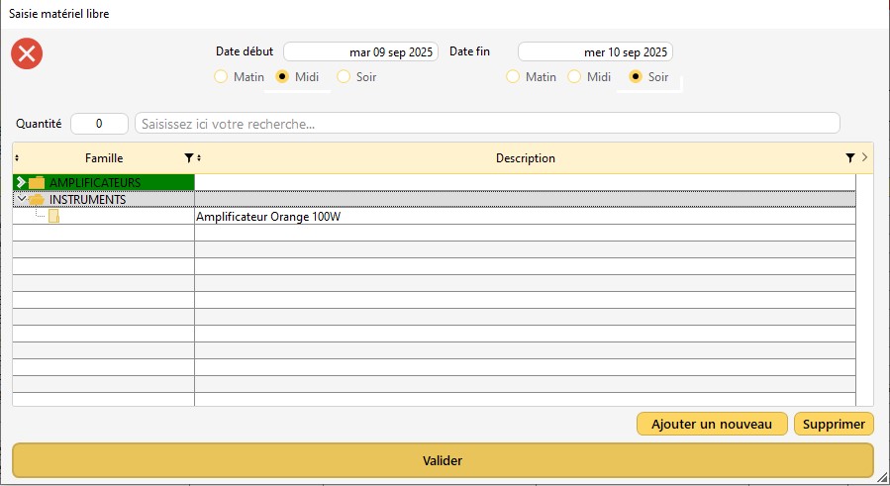The height and width of the screenshot is (486, 890).
Task: Click Ajouter un nouveau button
Action: [x=712, y=424]
